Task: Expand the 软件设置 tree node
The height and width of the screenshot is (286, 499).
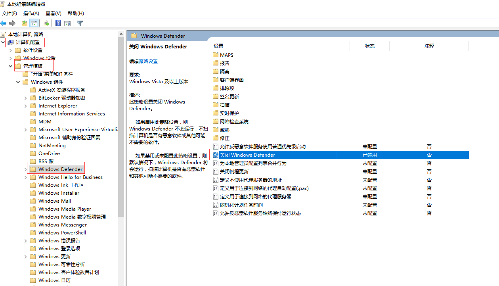Action: pyautogui.click(x=11, y=50)
